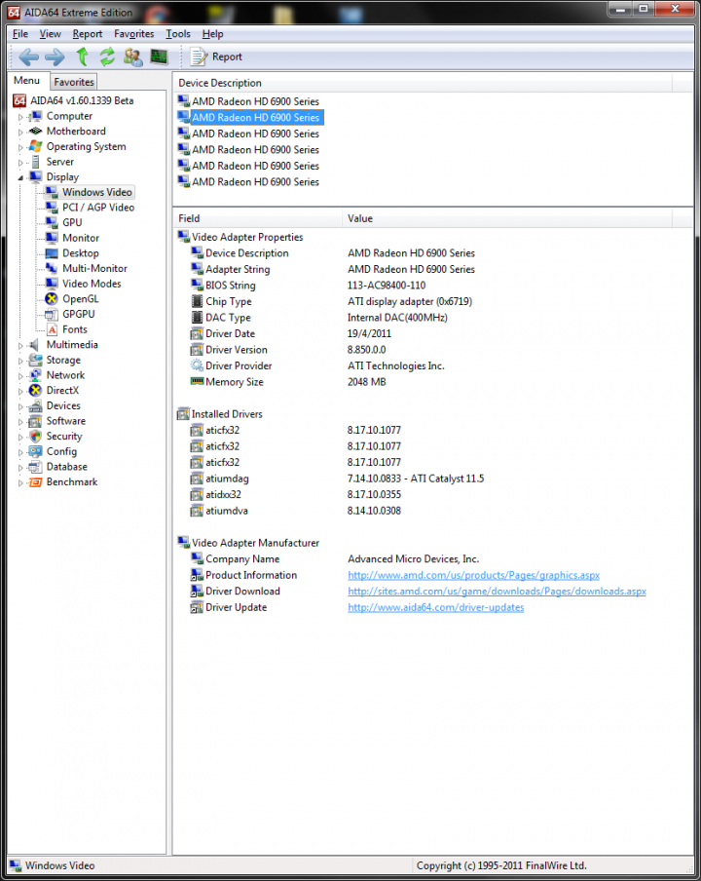
Task: Expand the Devices tree node
Action: [x=20, y=406]
